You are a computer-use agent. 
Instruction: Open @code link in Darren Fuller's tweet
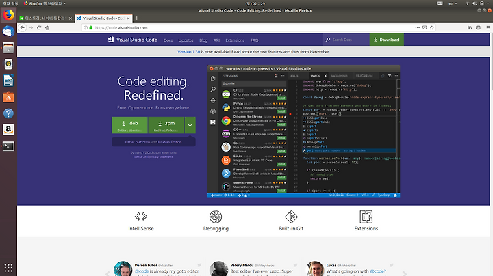pyautogui.click(x=142, y=271)
